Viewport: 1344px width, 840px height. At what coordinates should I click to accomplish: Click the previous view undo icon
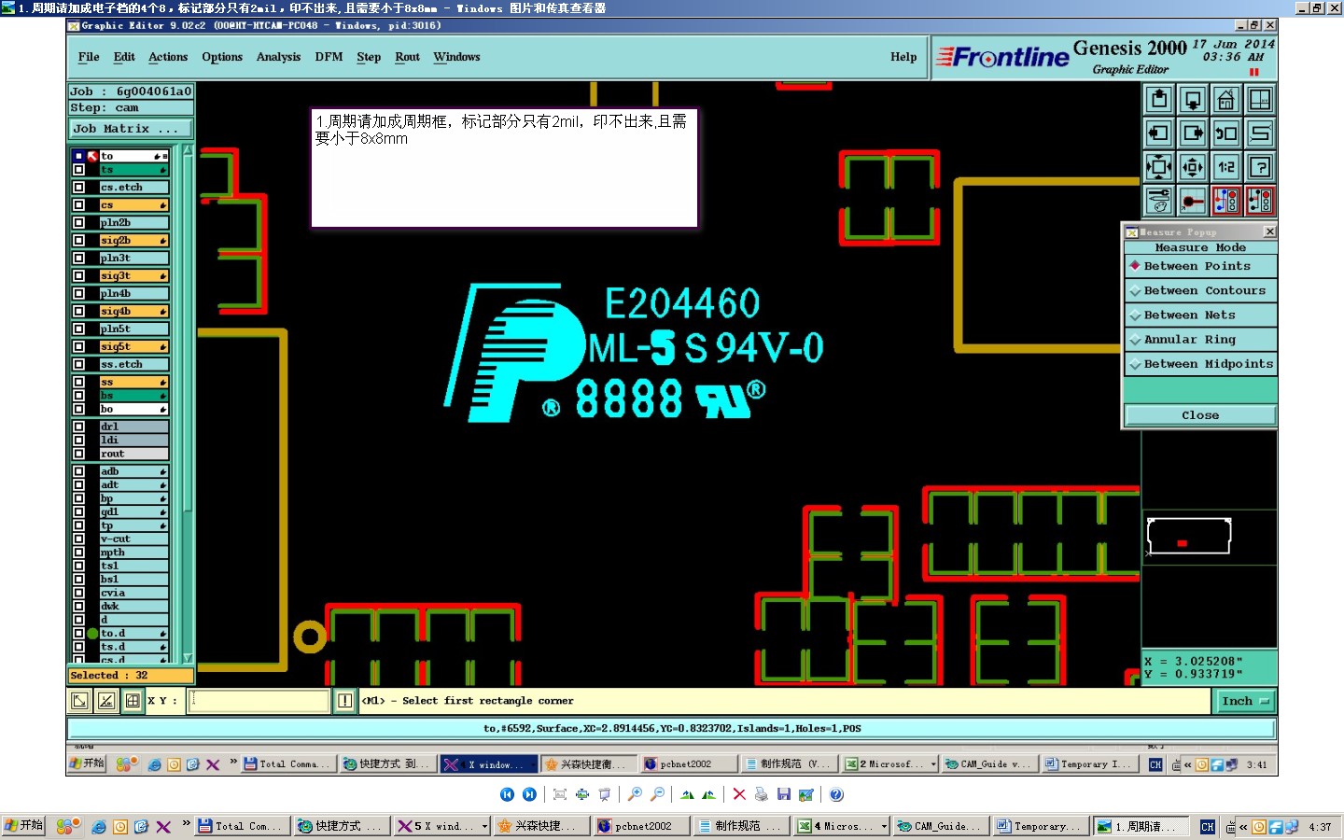click(x=1225, y=133)
